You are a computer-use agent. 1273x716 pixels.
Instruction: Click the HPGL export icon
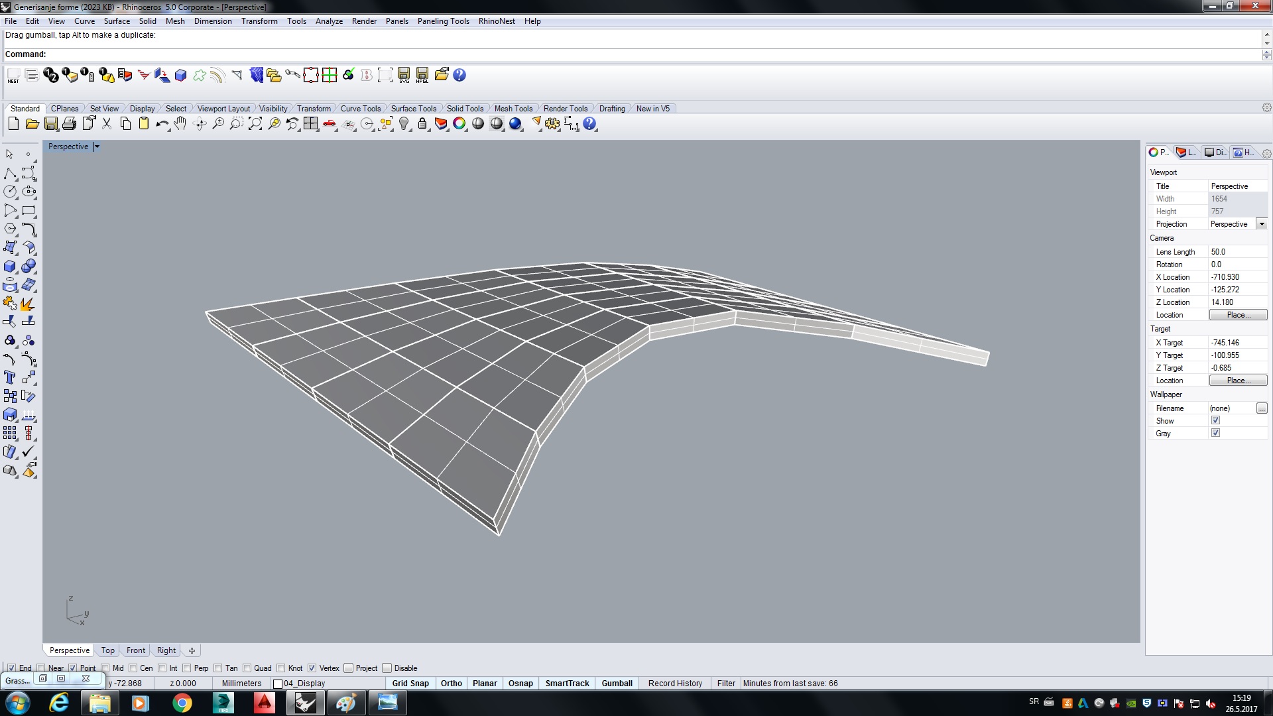pos(422,76)
